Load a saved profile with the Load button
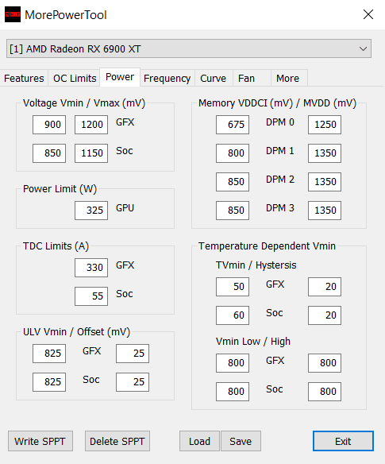 pyautogui.click(x=199, y=441)
